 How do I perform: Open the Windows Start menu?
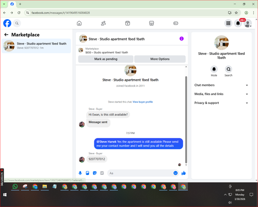5,195
